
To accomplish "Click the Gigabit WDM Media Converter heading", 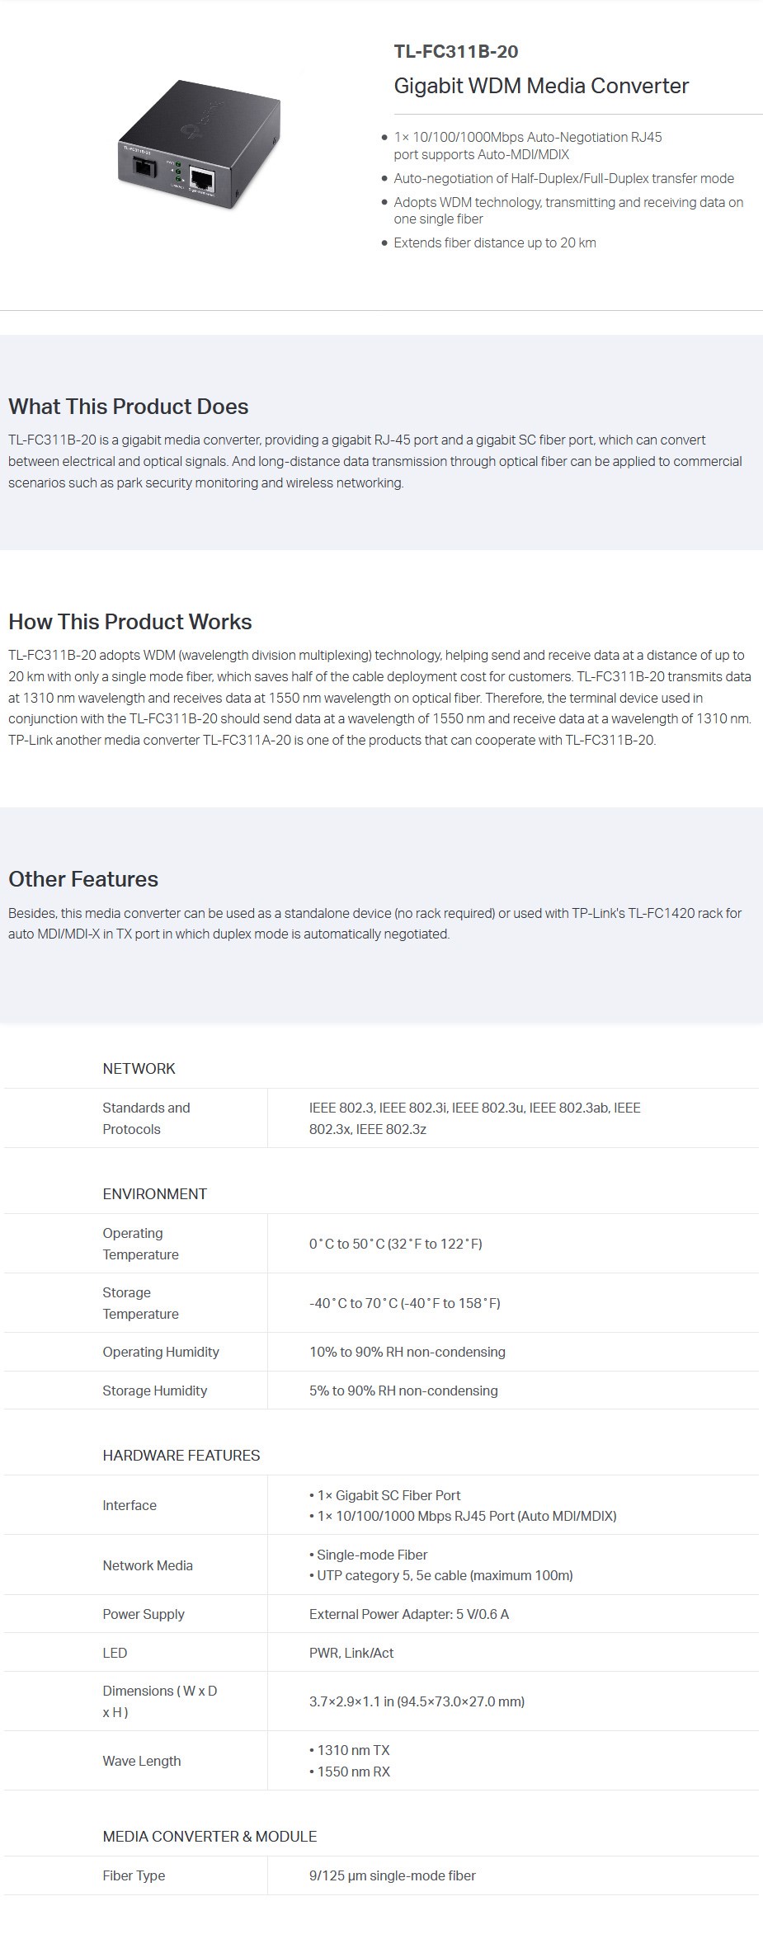I will point(541,86).
